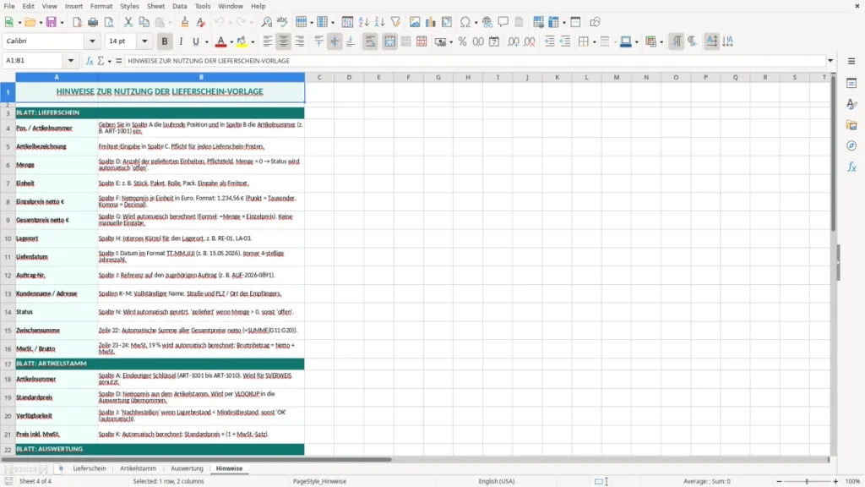865x487 pixels.
Task: Format as percent icon
Action: (462, 41)
